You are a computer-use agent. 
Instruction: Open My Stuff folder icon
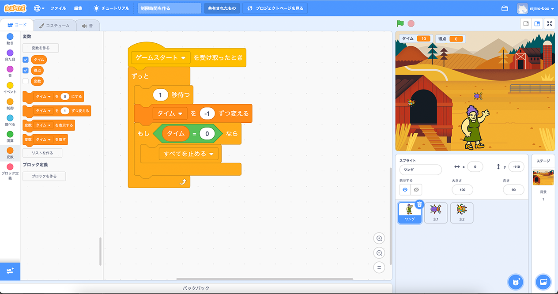(x=505, y=8)
